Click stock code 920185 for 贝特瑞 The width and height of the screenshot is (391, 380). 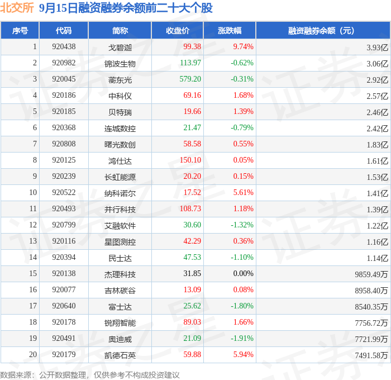tap(64, 112)
